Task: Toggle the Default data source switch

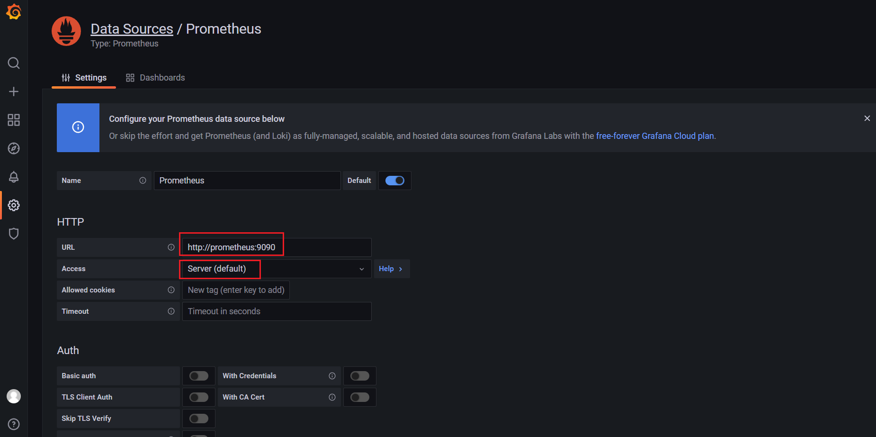Action: point(395,181)
